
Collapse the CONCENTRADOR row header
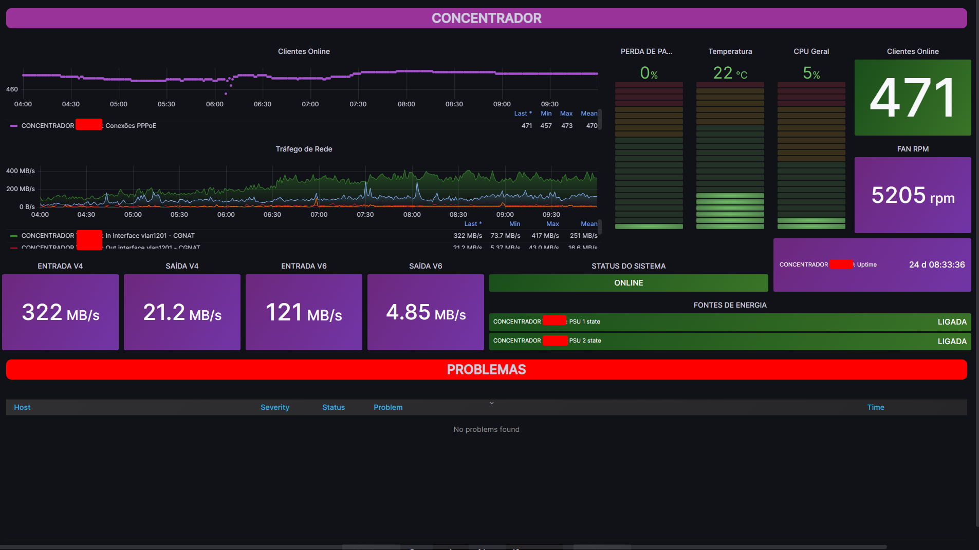point(486,18)
